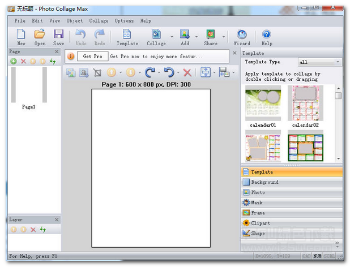Click template list scroll down arrow
350x267 pixels.
tap(339, 158)
